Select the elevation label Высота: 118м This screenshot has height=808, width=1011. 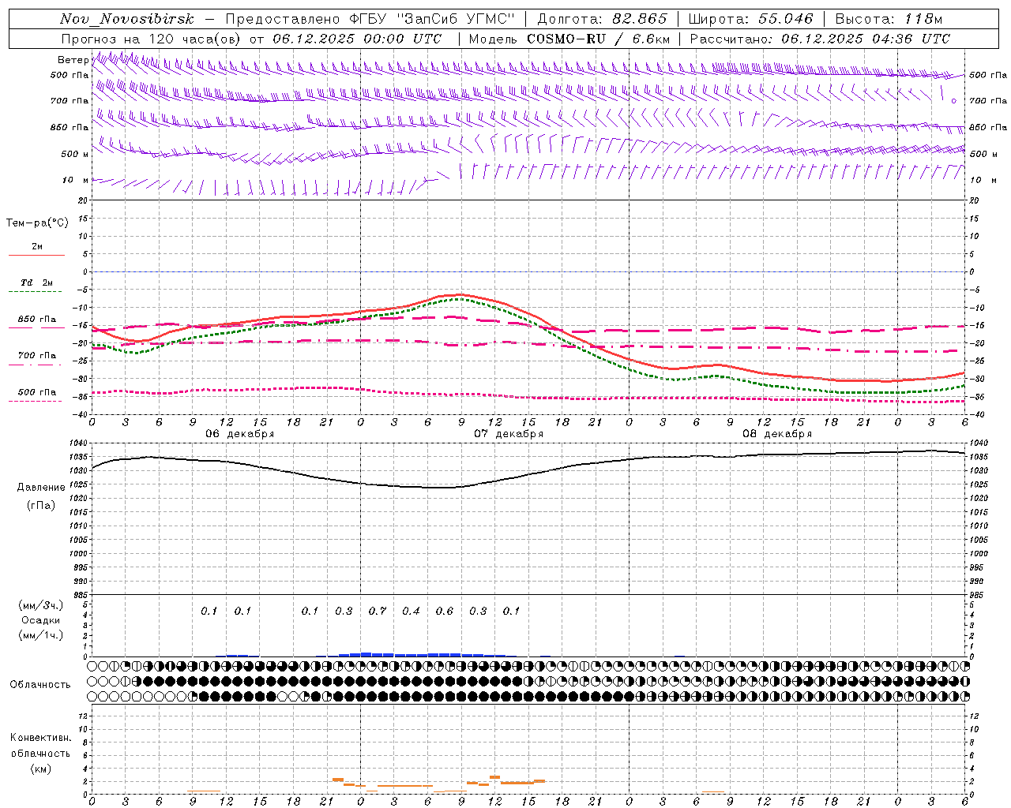889,20
